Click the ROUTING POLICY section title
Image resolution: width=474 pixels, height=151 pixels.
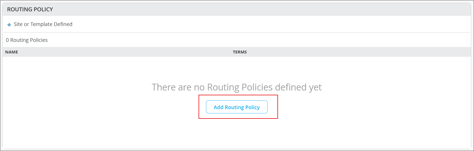coord(30,9)
